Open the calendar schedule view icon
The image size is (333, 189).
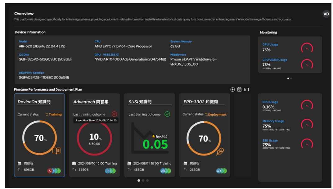pos(239,89)
